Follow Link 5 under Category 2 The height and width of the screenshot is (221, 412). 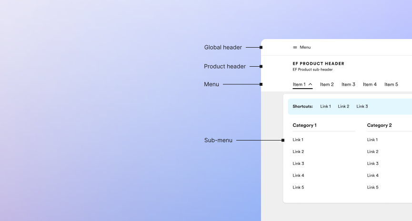tap(373, 187)
